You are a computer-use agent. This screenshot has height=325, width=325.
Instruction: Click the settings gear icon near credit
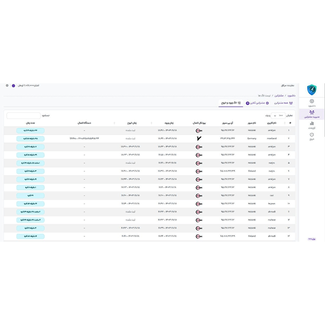tap(7, 86)
